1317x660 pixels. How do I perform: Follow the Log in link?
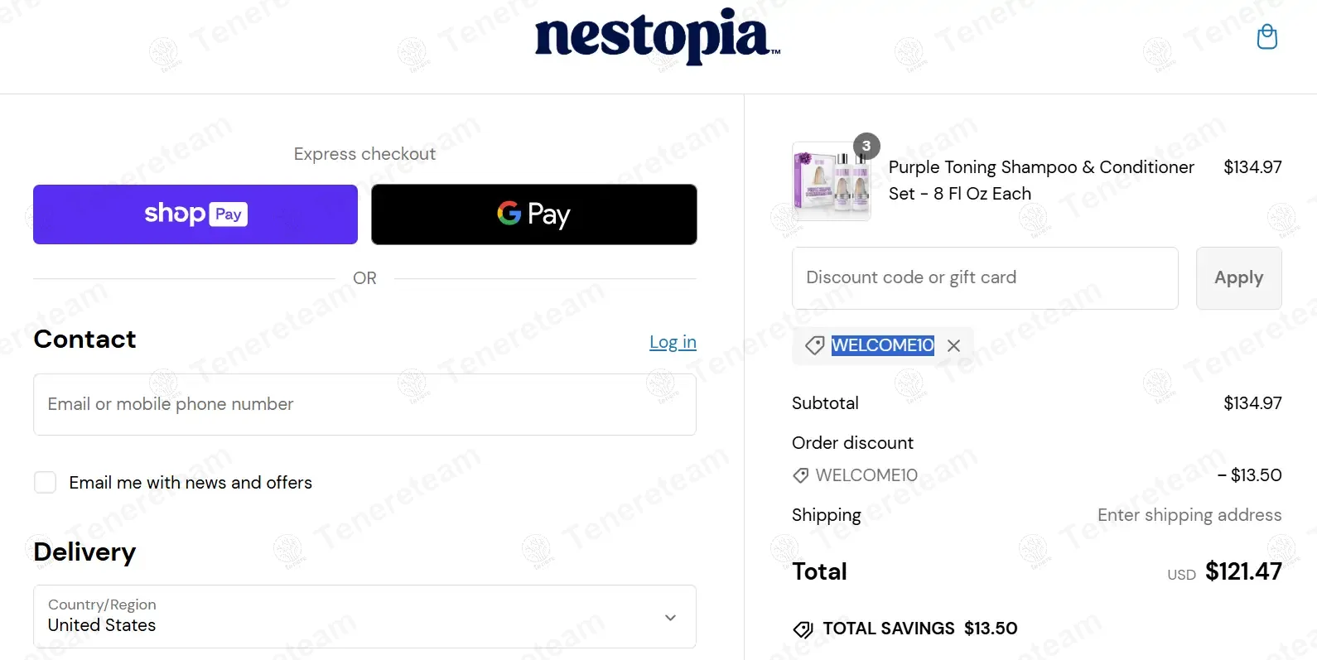[673, 342]
